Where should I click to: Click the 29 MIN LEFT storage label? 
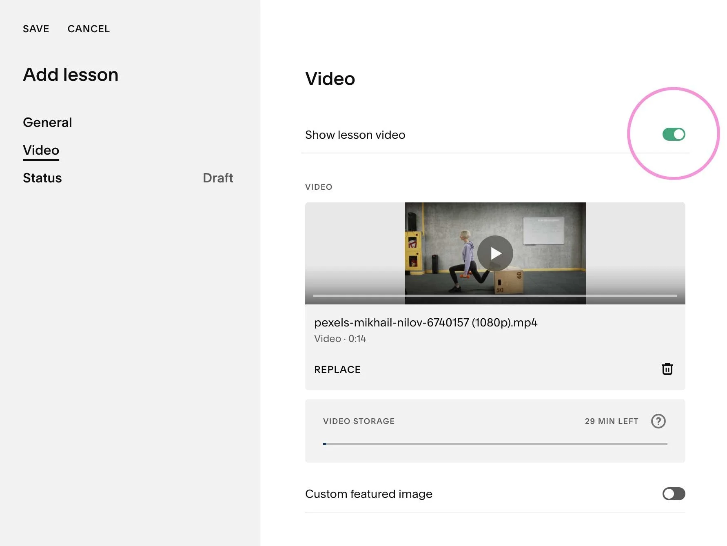click(x=611, y=421)
